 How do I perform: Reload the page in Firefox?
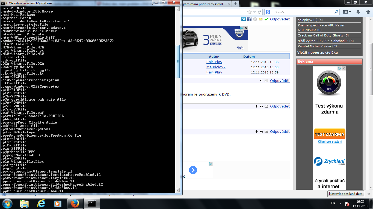point(259,12)
